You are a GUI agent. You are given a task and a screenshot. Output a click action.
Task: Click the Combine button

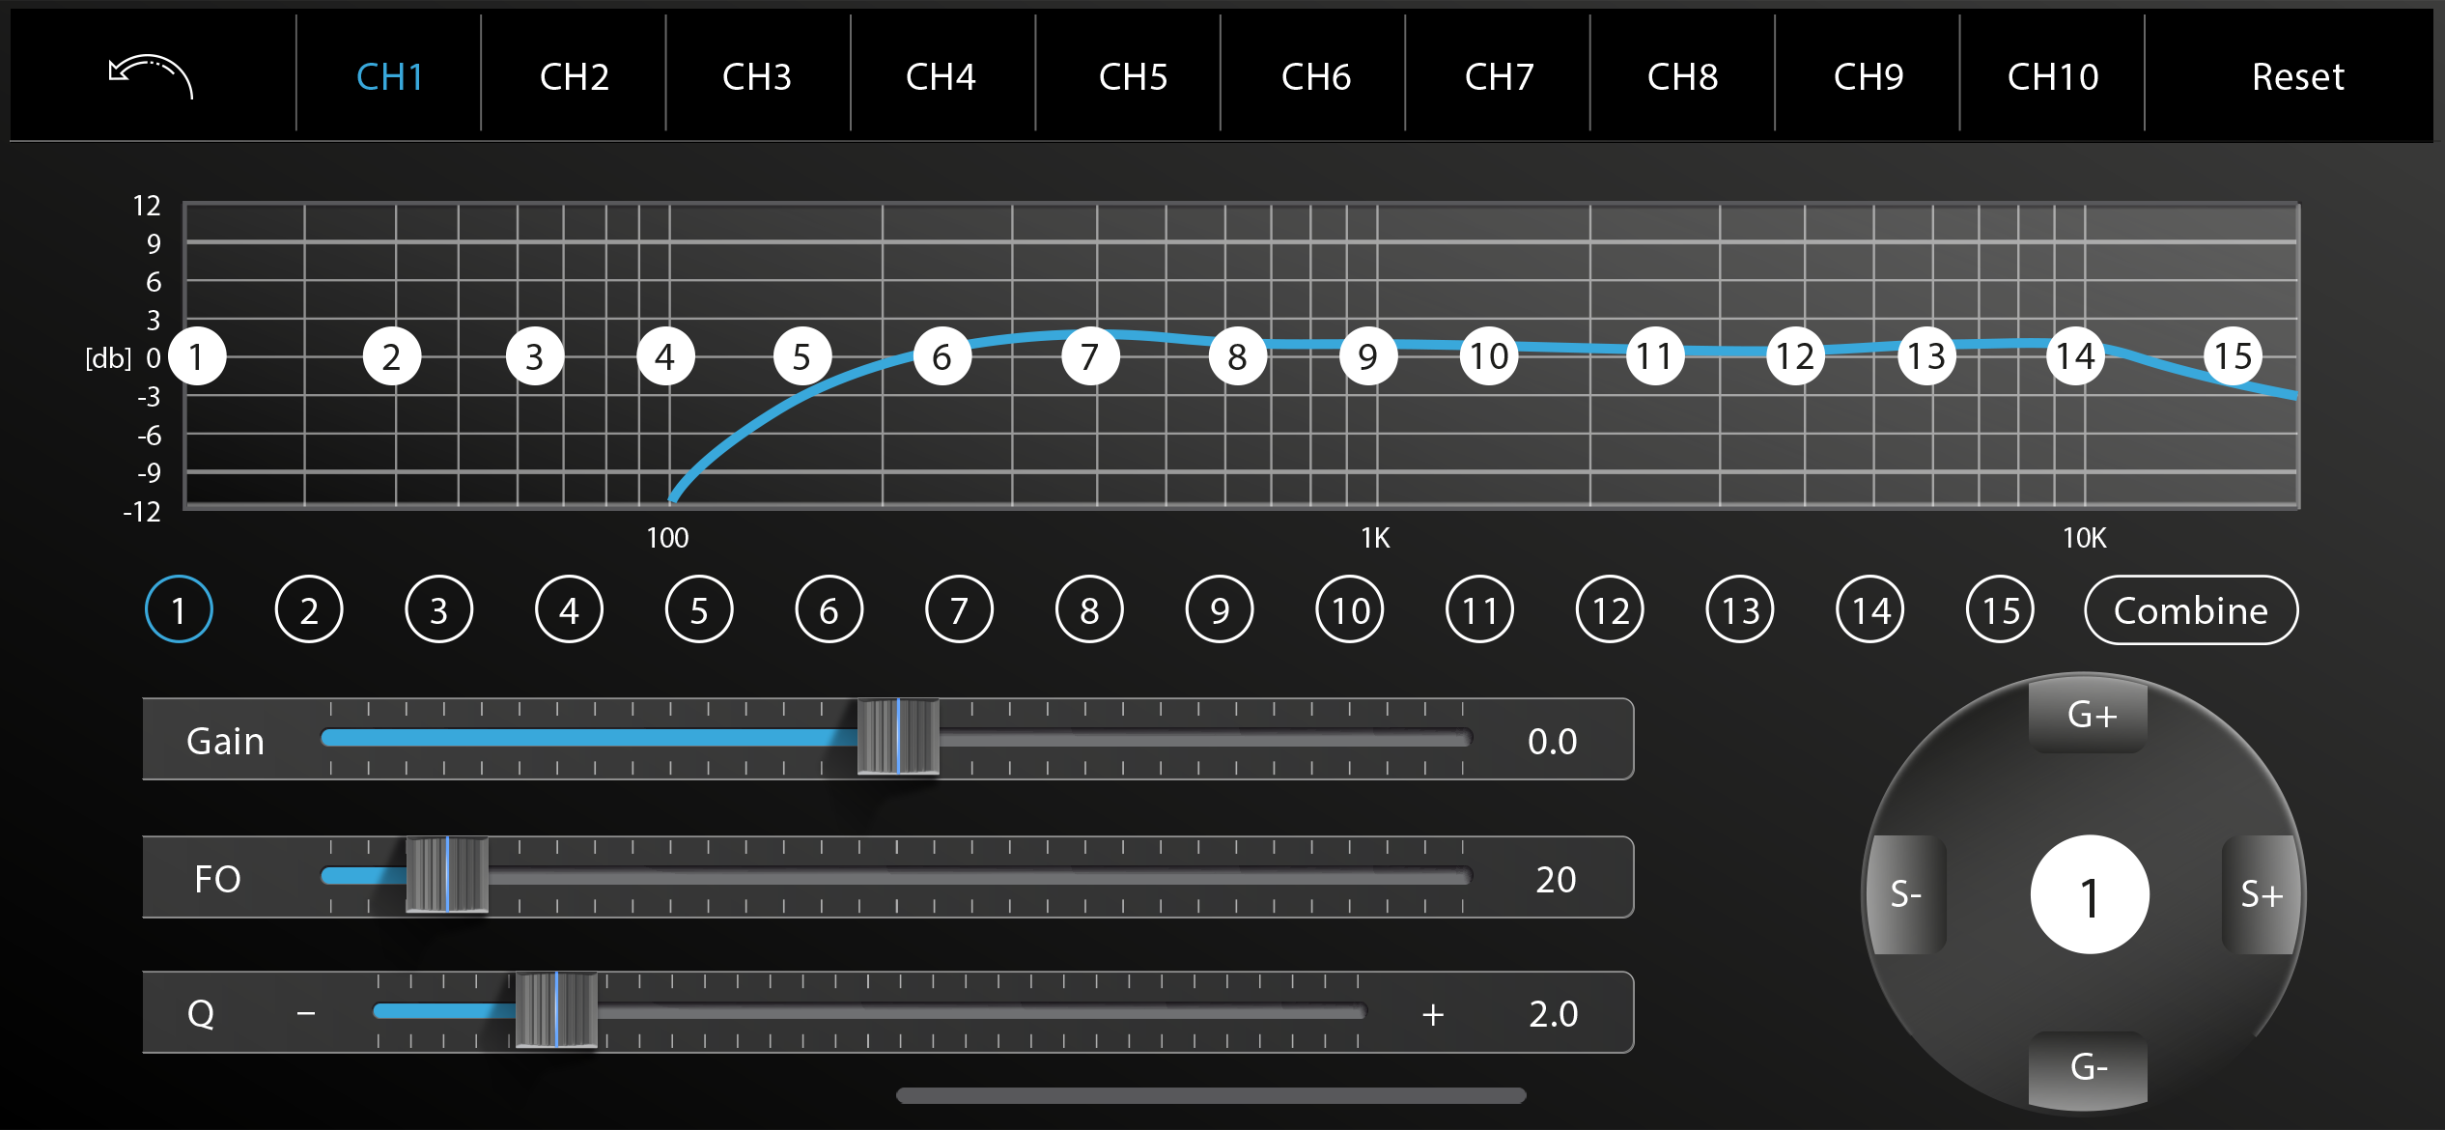2190,610
